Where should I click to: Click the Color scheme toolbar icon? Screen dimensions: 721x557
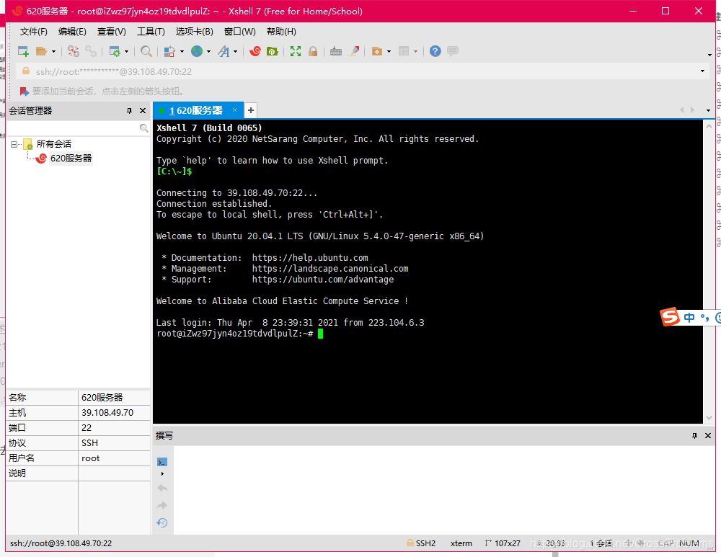click(x=169, y=51)
